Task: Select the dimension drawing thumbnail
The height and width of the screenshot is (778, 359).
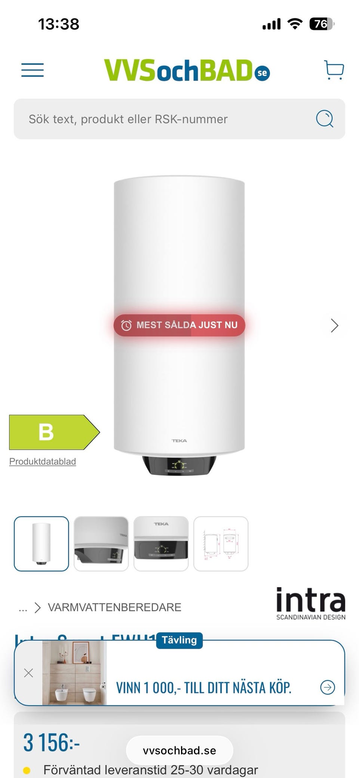Action: [221, 544]
